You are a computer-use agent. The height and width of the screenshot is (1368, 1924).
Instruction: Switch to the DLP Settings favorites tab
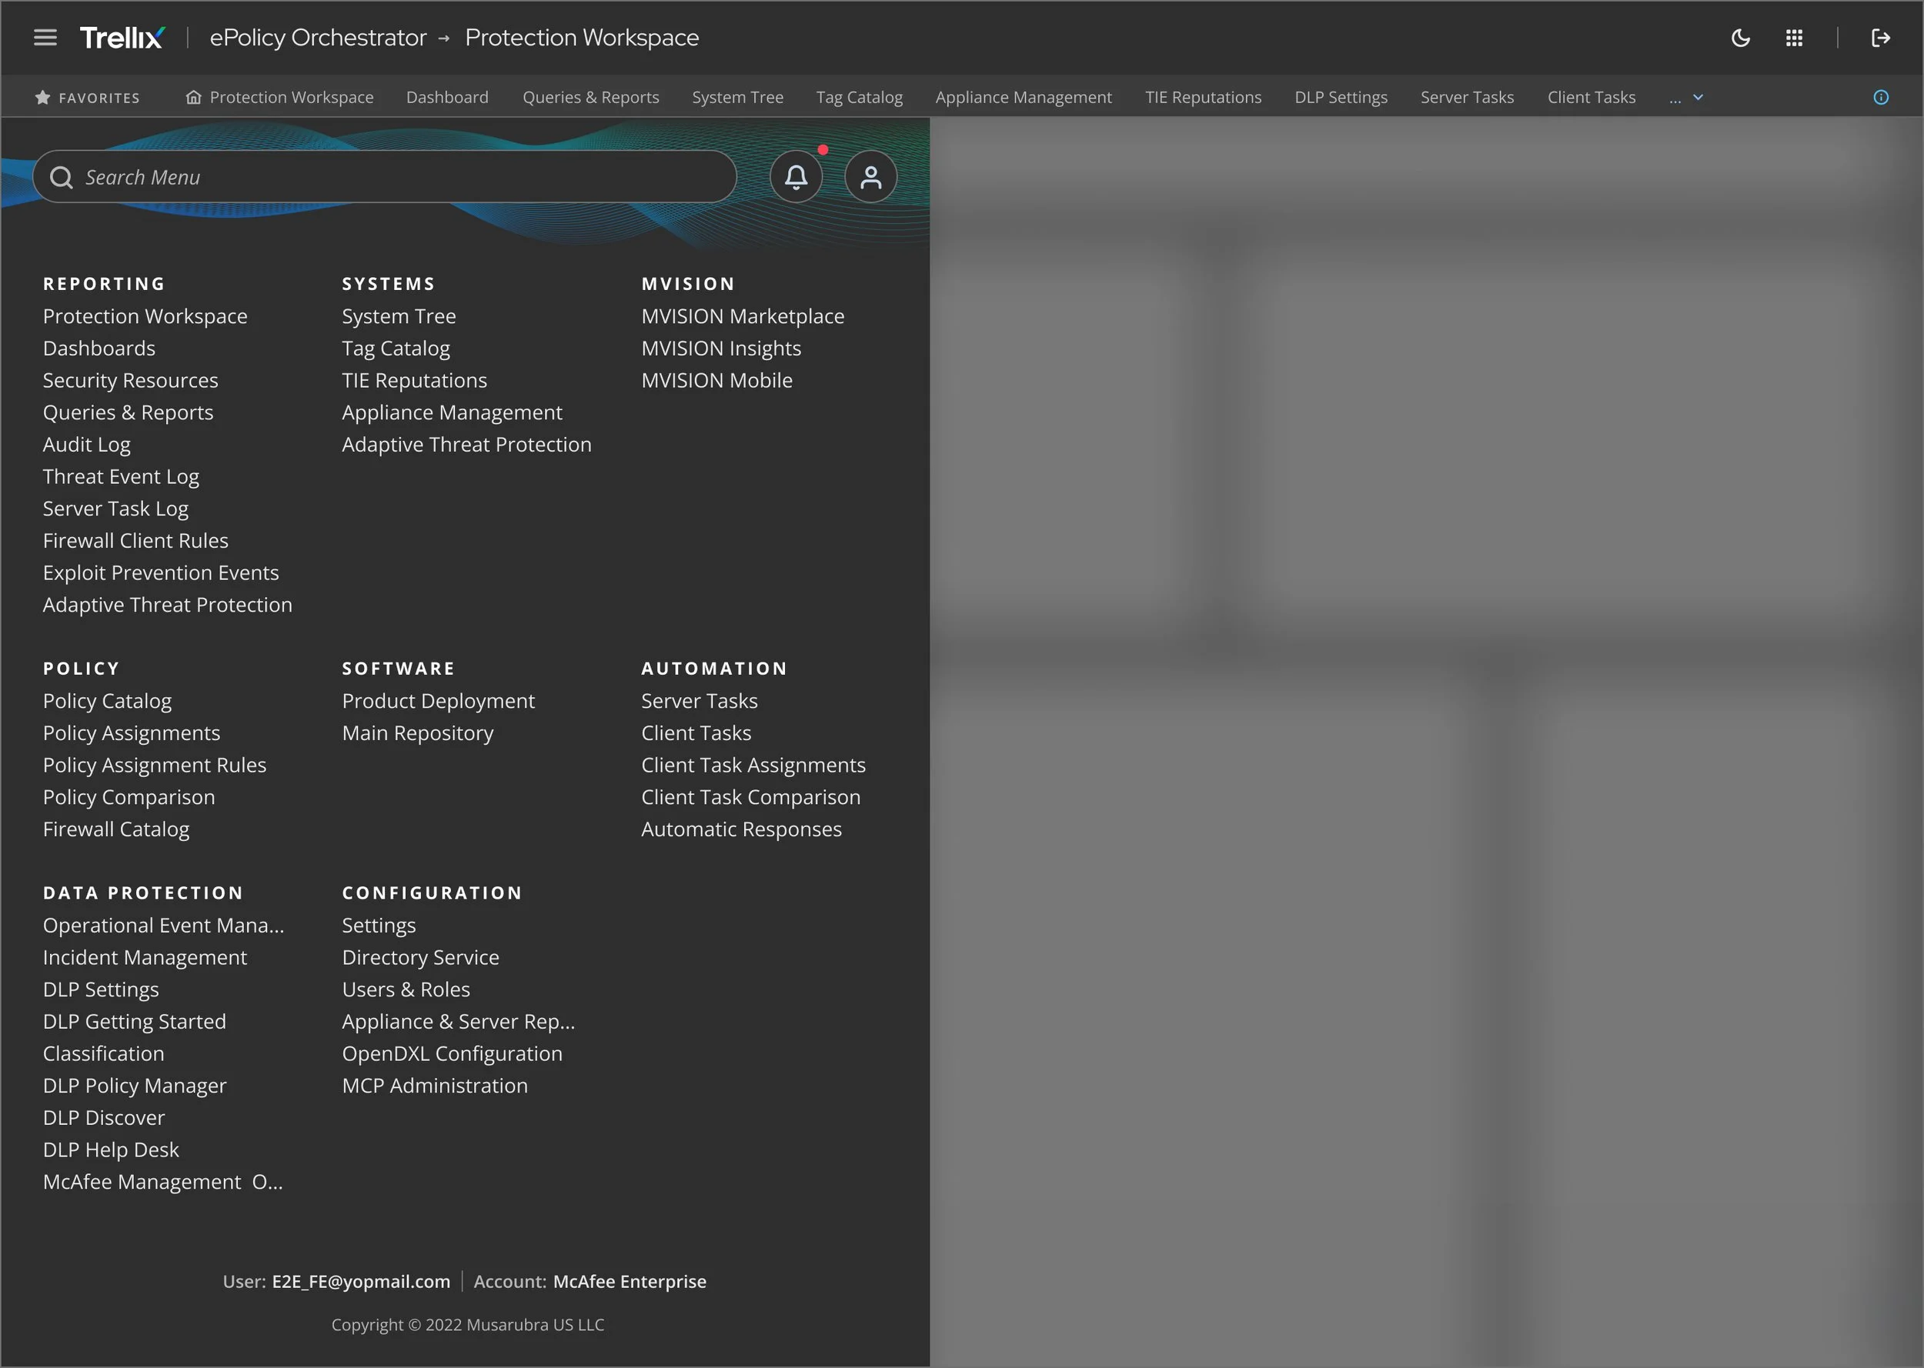pos(1340,98)
